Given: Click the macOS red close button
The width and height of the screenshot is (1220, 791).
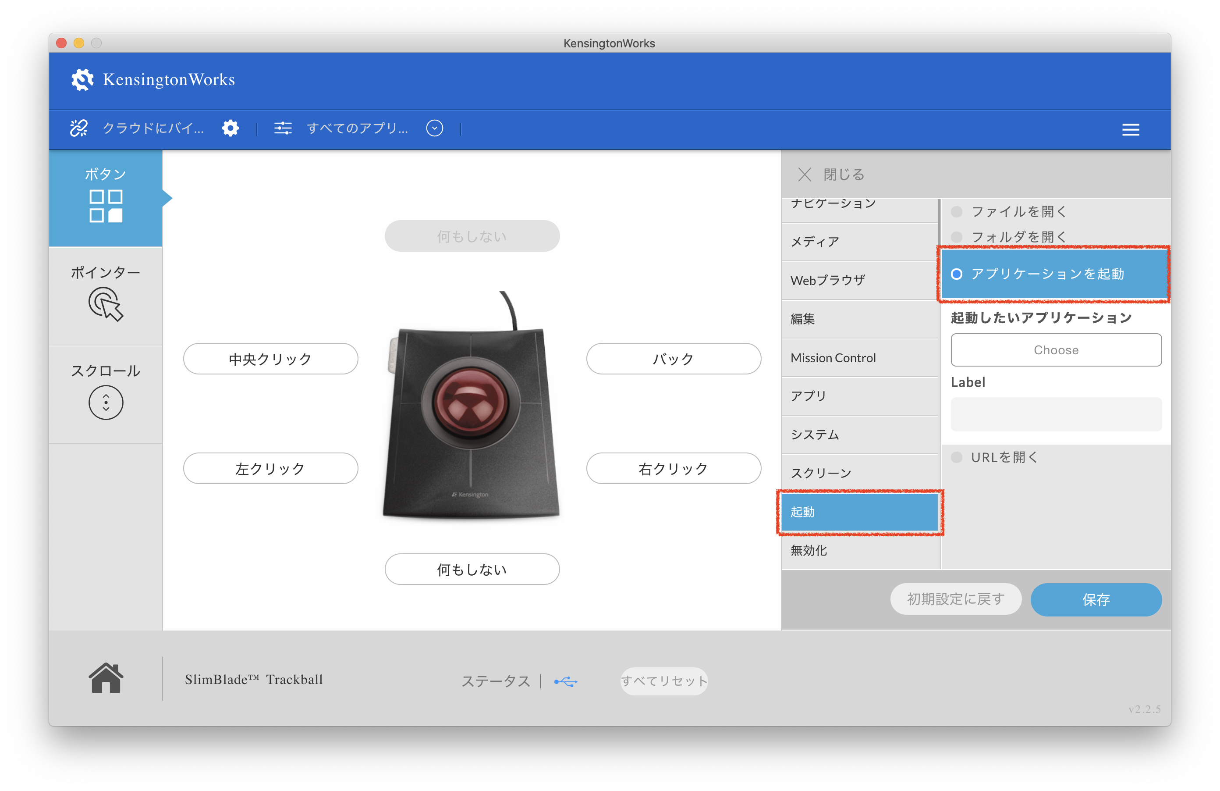Looking at the screenshot, I should point(61,43).
